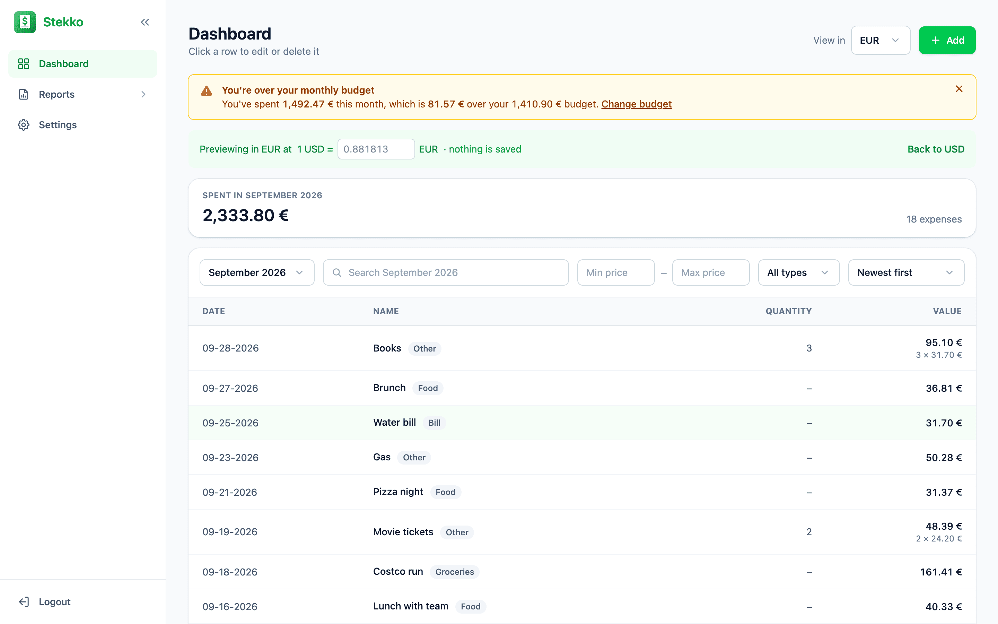Dismiss the over-budget warning banner
The width and height of the screenshot is (998, 624).
point(959,89)
